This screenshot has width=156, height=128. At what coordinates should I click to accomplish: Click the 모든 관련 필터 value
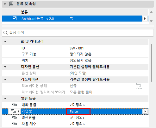point(81,92)
